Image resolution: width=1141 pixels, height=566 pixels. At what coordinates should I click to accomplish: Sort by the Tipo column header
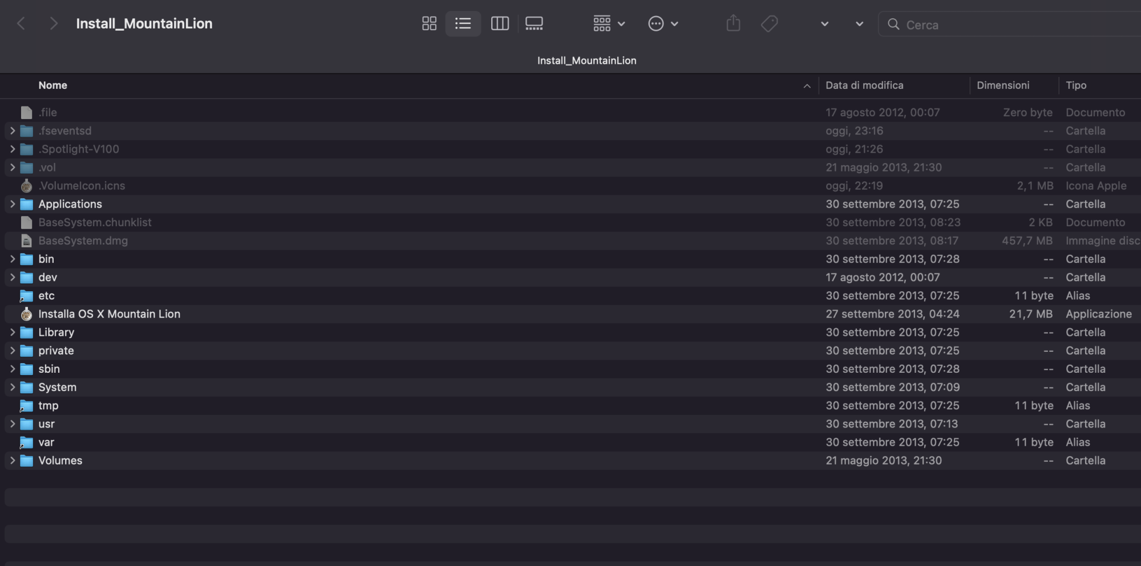pyautogui.click(x=1076, y=85)
